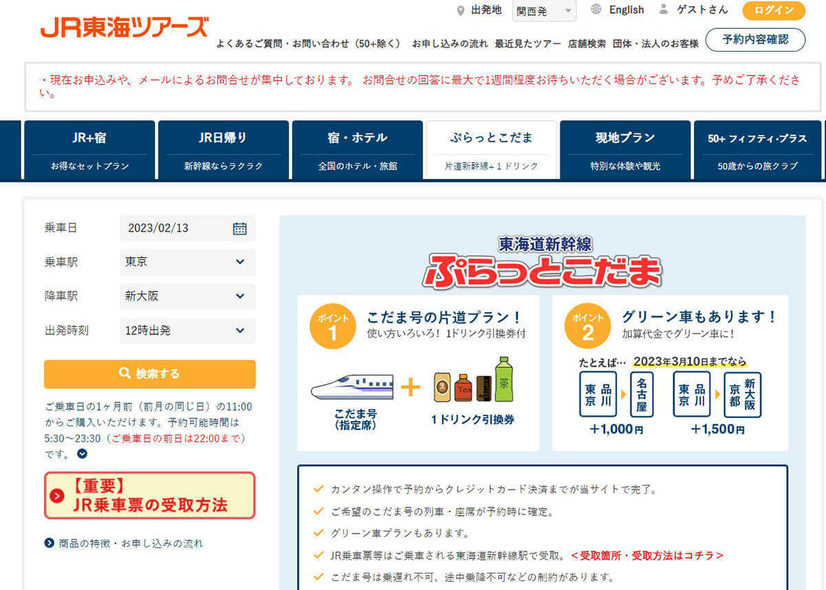Viewport: 826px width, 590px height.
Task: Click the 2023年3月10日までなら text
Action: [x=690, y=361]
